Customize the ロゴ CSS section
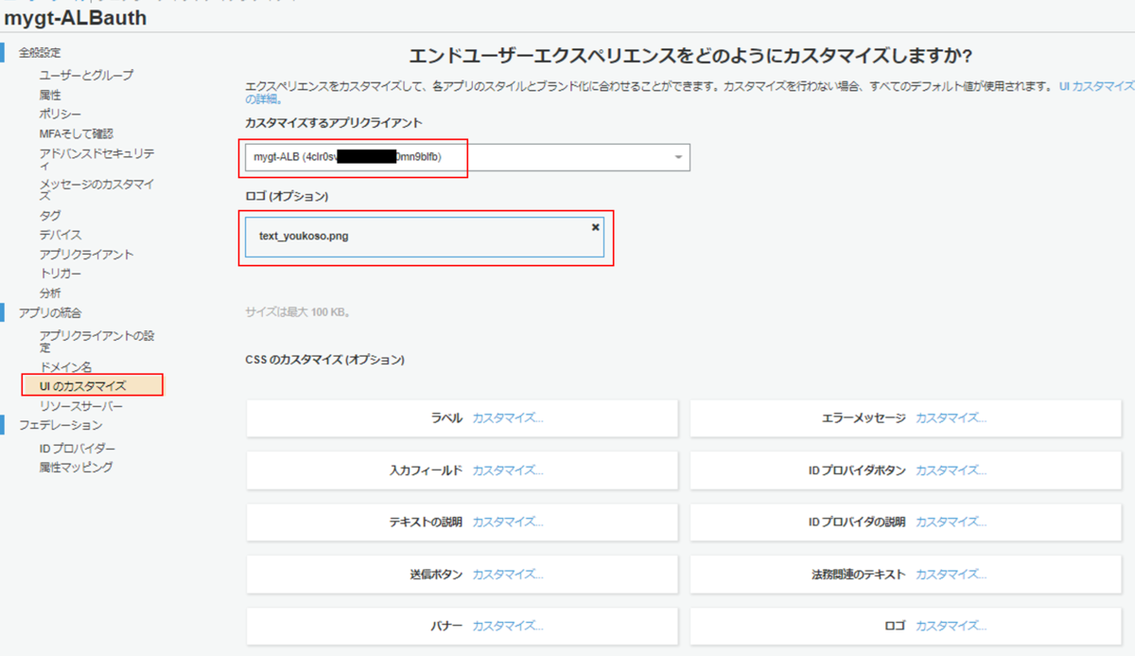 click(950, 625)
